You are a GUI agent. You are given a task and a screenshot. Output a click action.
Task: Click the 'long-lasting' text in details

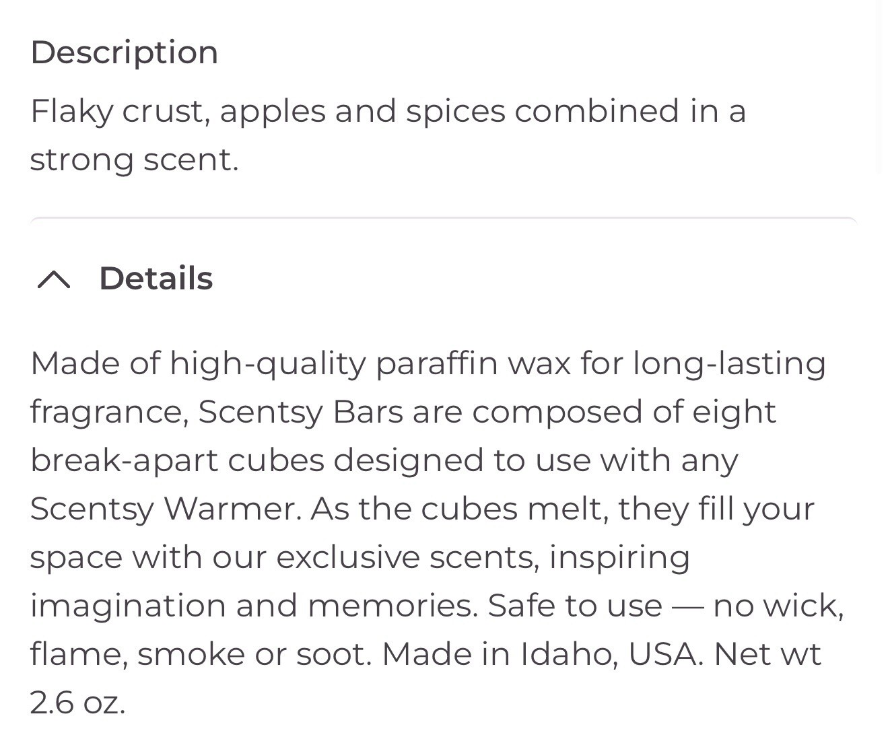point(729,364)
